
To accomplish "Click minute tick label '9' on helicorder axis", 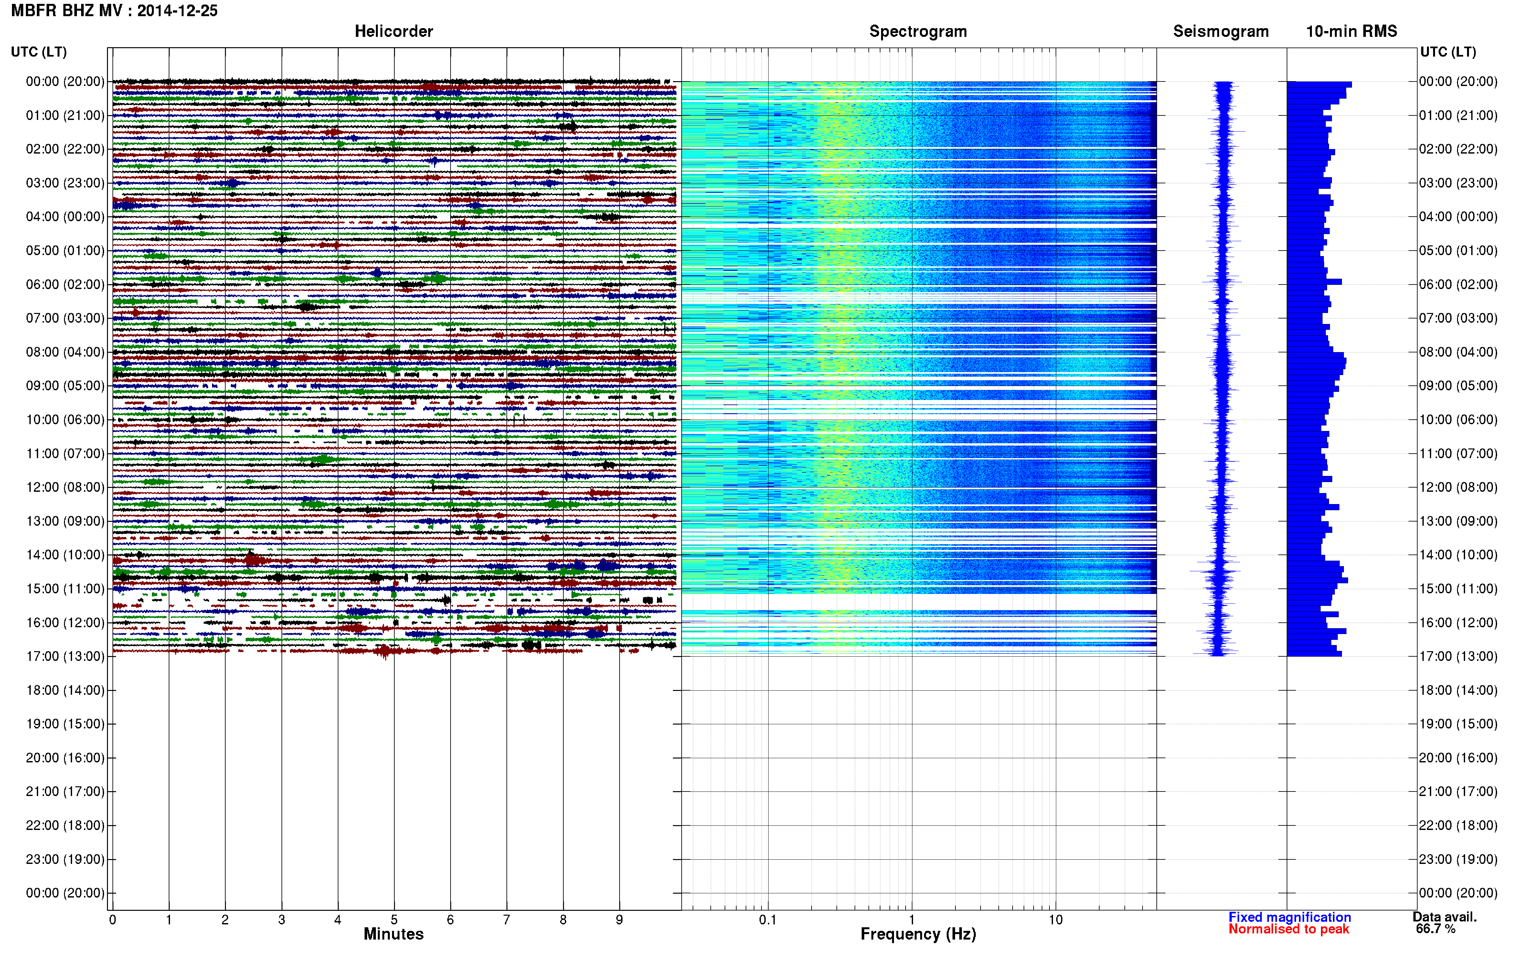I will click(619, 920).
